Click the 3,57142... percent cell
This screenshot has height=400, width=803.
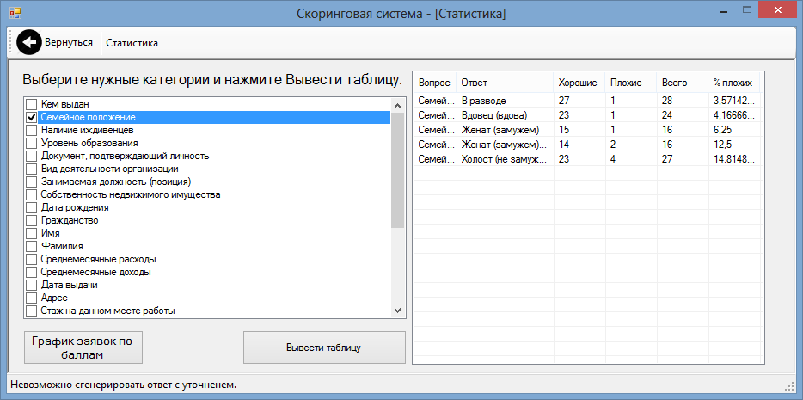coord(734,101)
